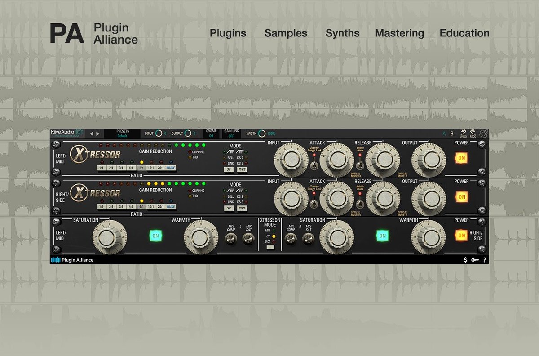Image resolution: width=539 pixels, height=356 pixels.
Task: Select Left/Mid 10:1 ratio button
Action: click(x=151, y=168)
